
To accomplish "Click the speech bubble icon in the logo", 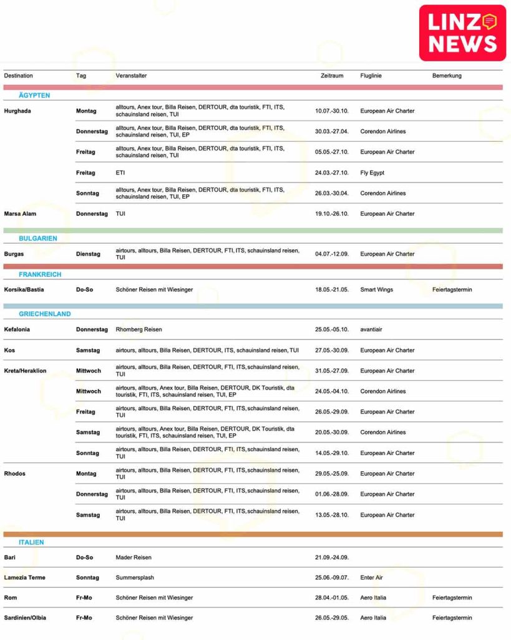I will (x=490, y=22).
